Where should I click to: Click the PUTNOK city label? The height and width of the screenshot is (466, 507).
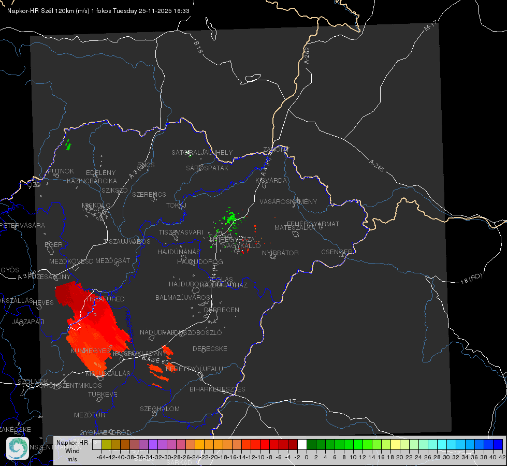point(61,171)
